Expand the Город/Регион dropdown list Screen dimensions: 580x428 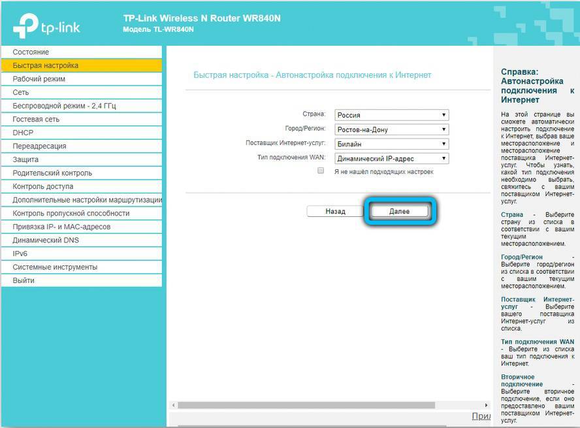click(391, 129)
